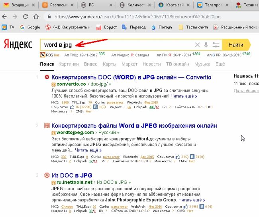
Task: Close the Количество browser tab
Action: [x=149, y=5]
